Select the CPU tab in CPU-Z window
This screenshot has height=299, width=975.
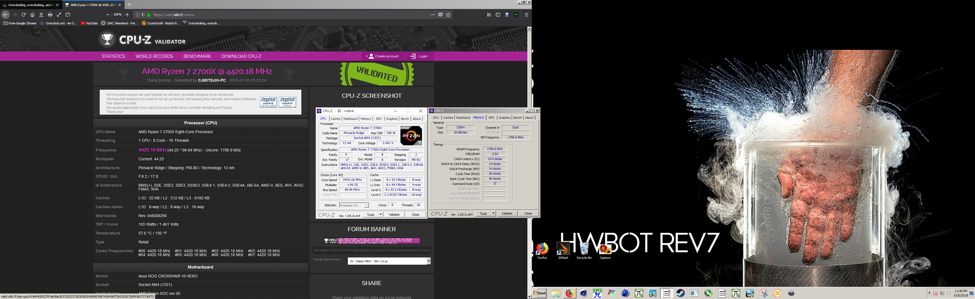(436, 118)
